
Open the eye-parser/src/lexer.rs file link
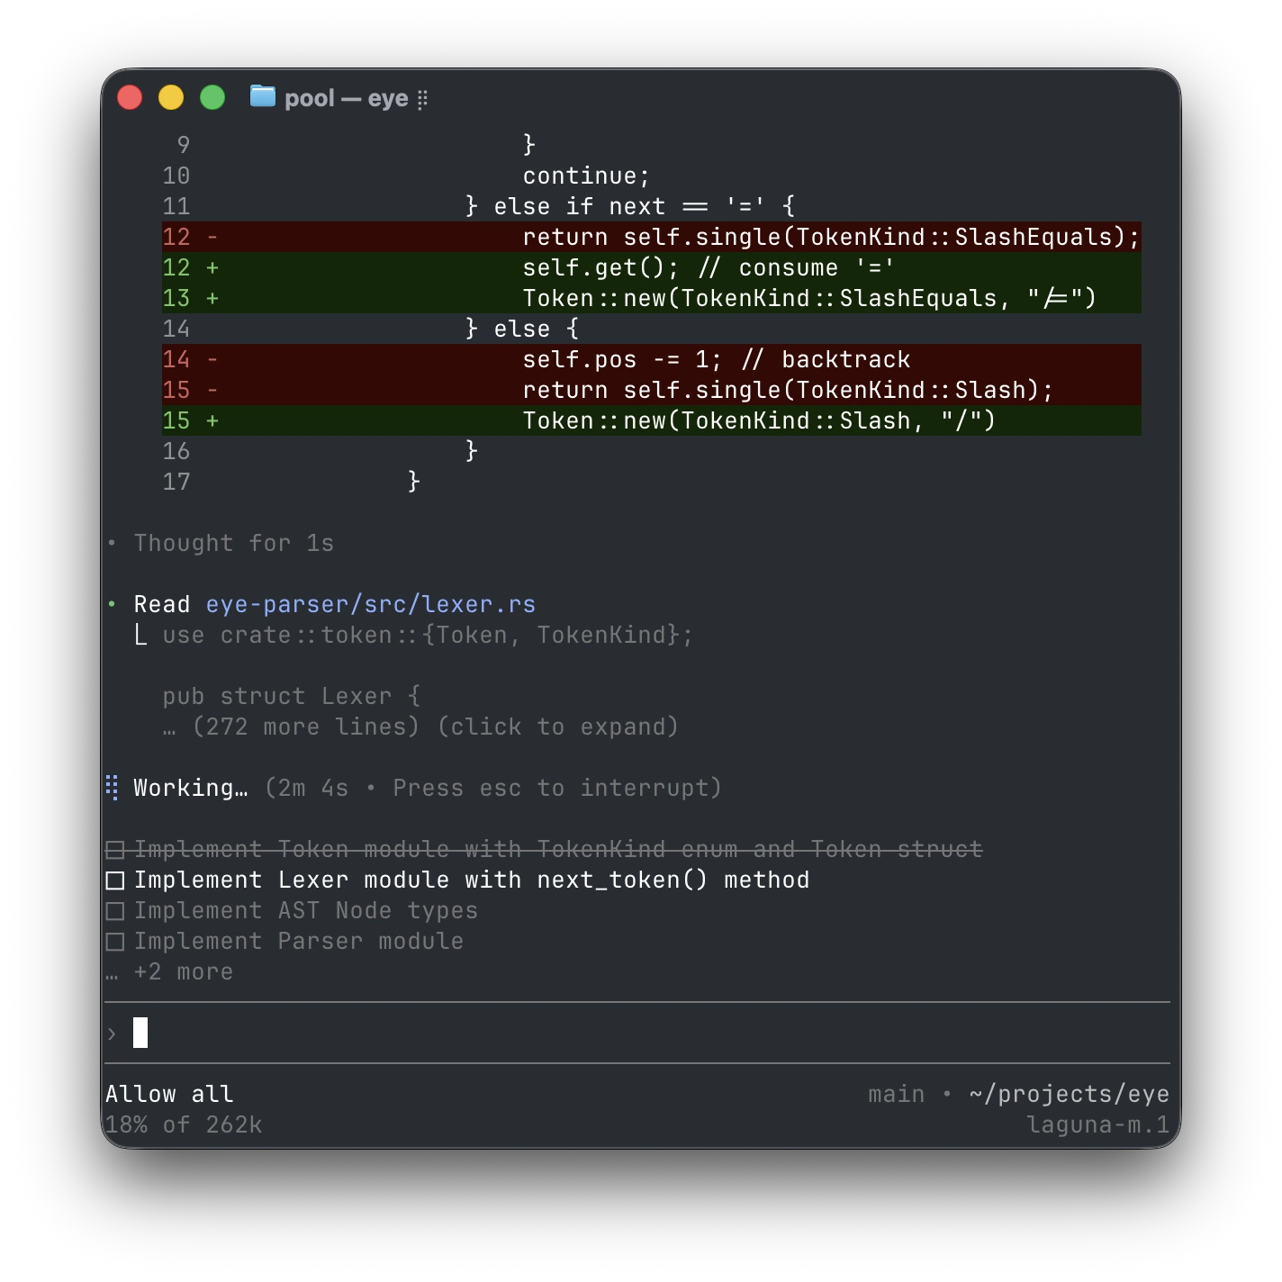(x=370, y=604)
